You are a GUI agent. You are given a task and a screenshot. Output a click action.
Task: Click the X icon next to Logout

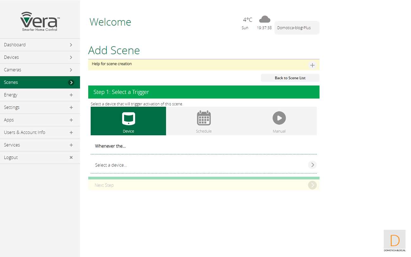pos(71,157)
